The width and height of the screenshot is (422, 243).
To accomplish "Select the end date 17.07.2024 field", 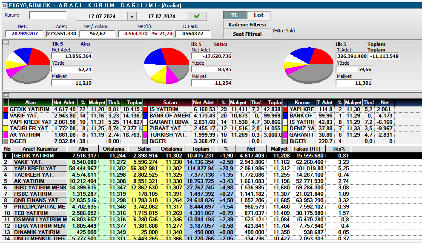I will click(161, 17).
